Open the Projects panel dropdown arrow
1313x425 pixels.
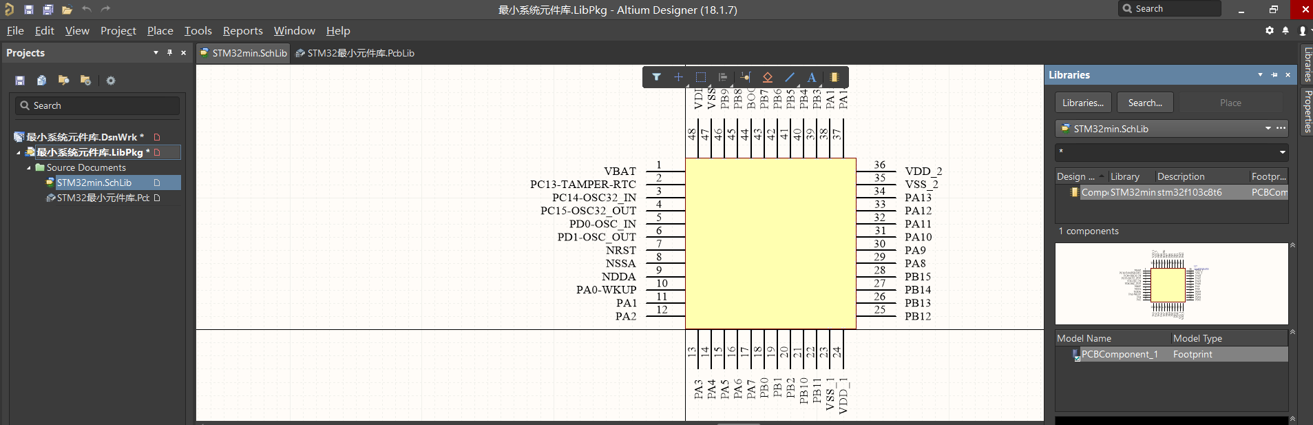pos(156,52)
